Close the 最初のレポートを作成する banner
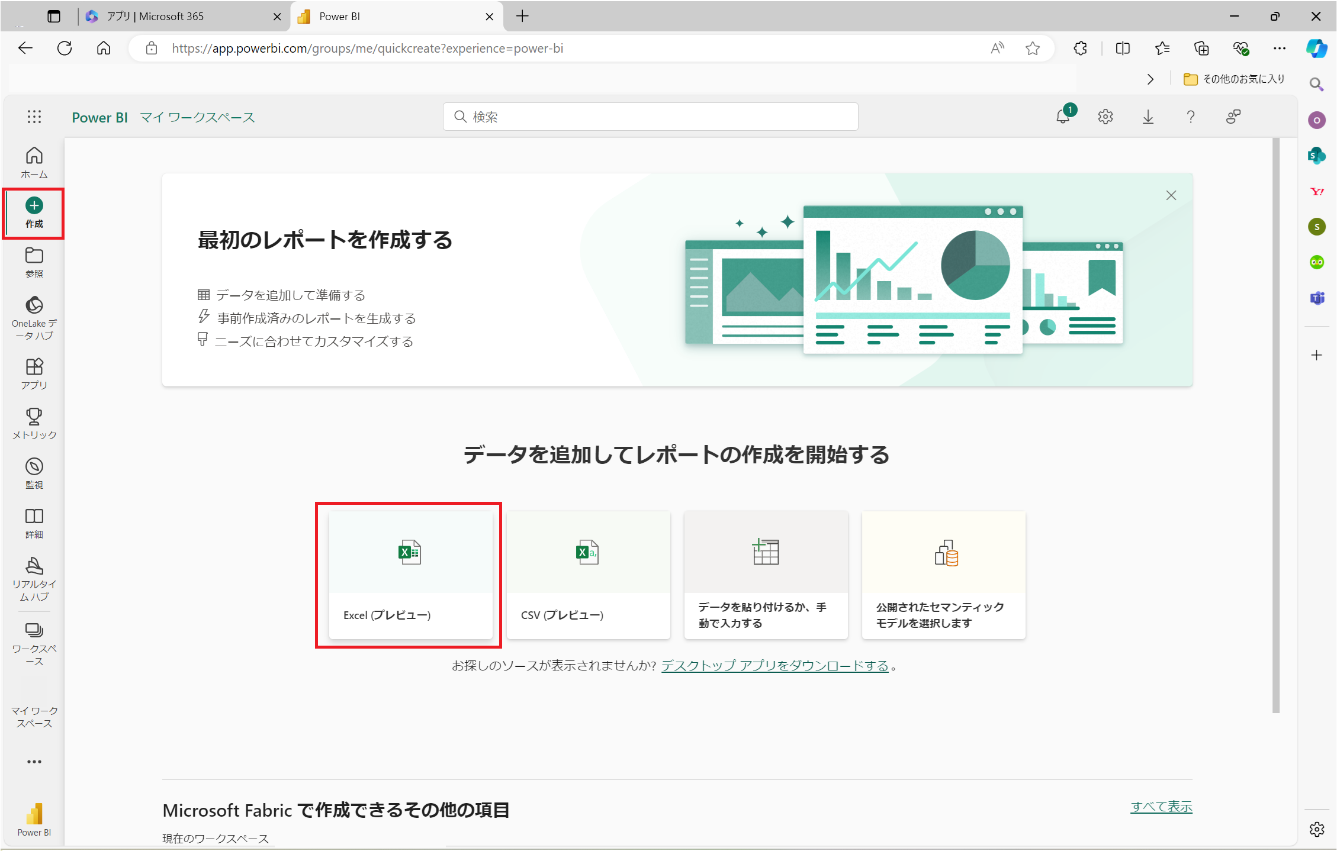Image resolution: width=1337 pixels, height=851 pixels. click(x=1171, y=195)
